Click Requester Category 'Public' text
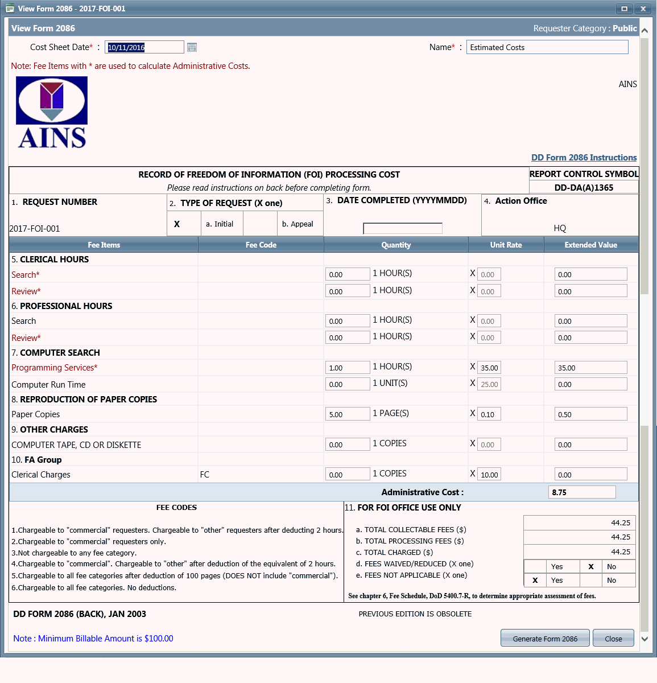The image size is (657, 683). 625,28
